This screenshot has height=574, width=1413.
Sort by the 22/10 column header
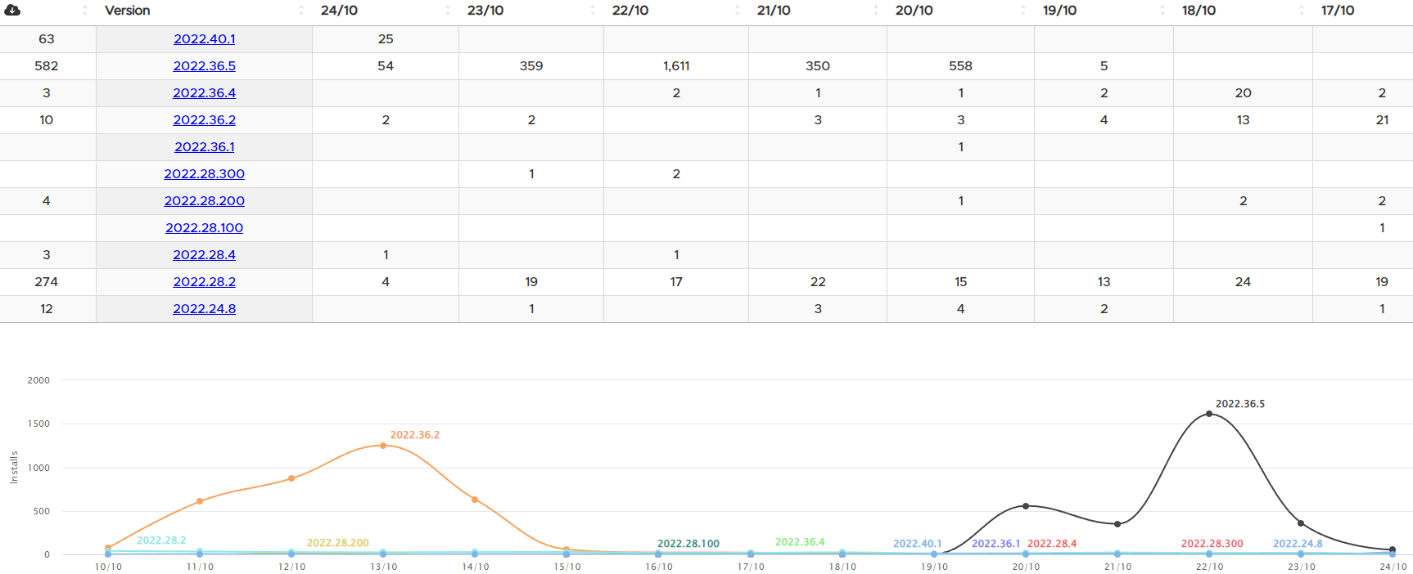click(630, 11)
